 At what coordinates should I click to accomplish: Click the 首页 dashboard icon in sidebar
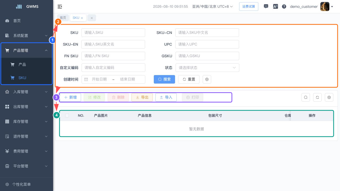7,21
